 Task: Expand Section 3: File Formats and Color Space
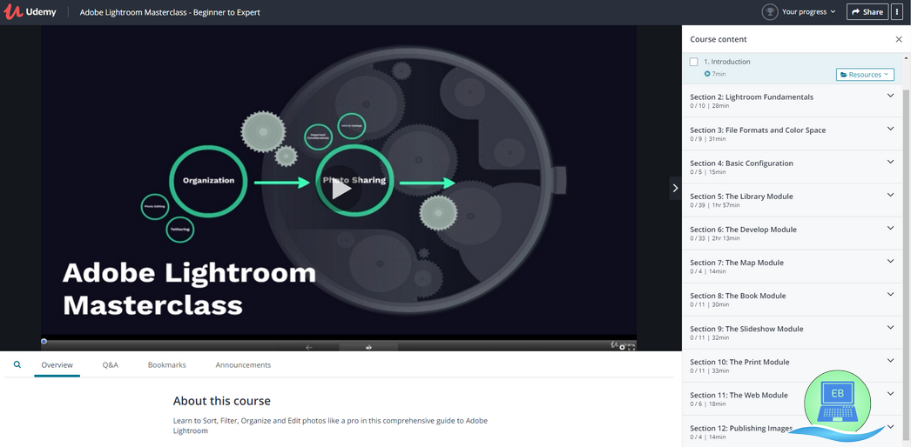(891, 129)
